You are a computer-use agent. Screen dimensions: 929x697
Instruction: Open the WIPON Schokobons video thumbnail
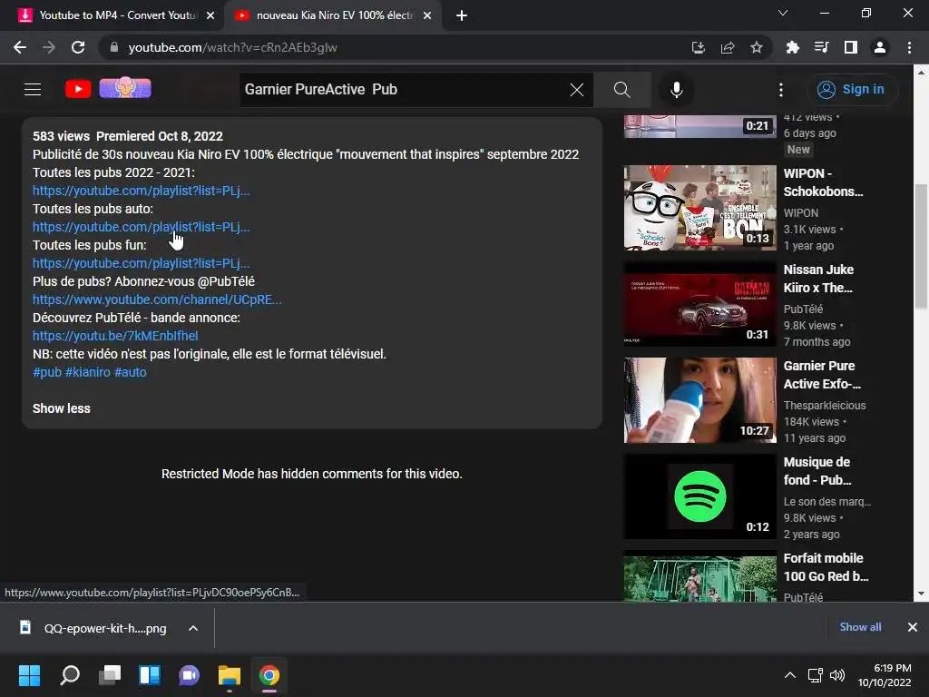point(699,208)
